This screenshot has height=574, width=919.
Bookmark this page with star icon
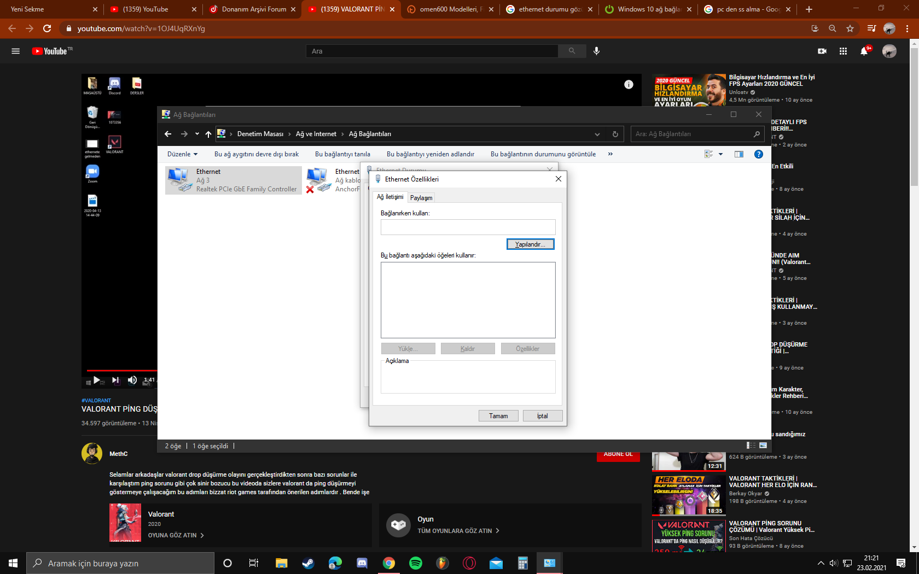[x=850, y=28]
